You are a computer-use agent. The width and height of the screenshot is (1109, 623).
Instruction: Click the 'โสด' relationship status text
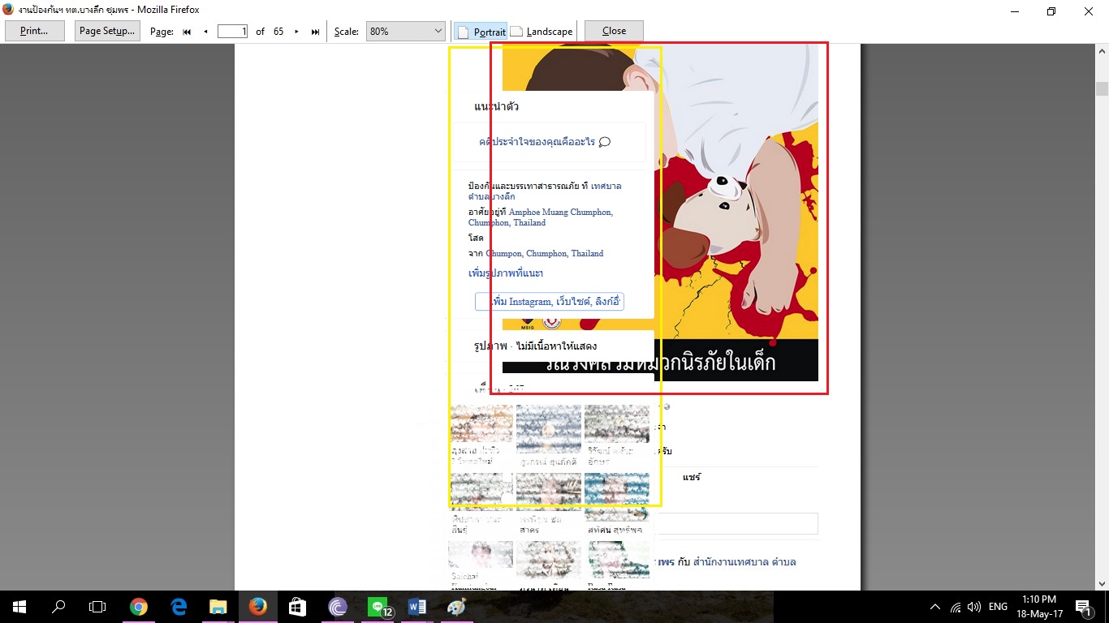476,238
